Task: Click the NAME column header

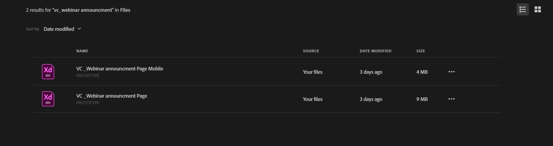Action: [82, 51]
